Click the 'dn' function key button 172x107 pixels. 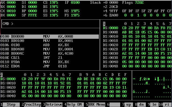pyautogui.click(x=141, y=105)
